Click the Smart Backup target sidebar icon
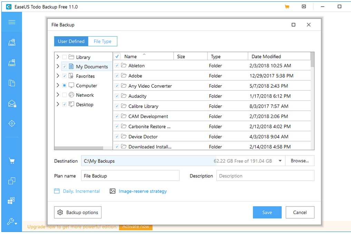The height and width of the screenshot is (234, 351). pos(12,123)
